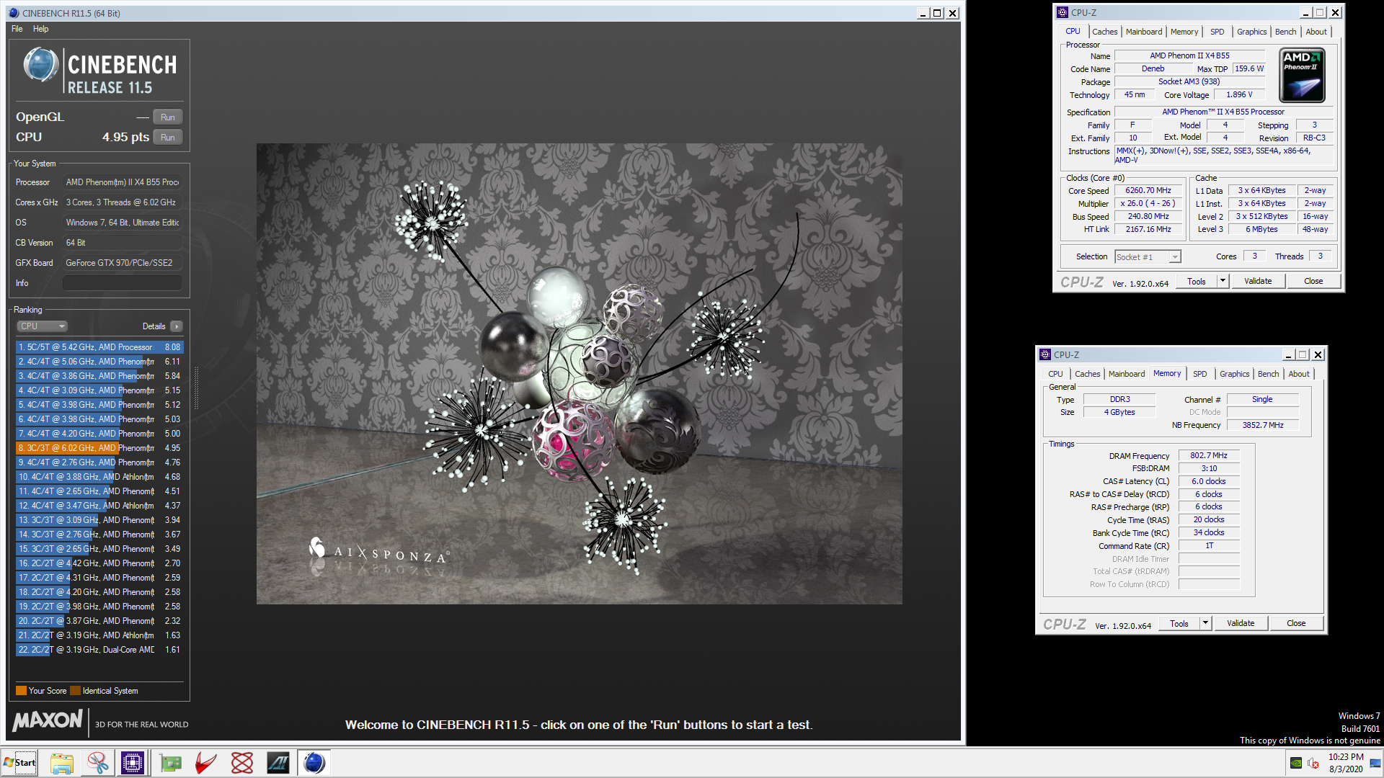Click Validate in upper CPU-Z window
Image resolution: width=1384 pixels, height=778 pixels.
pos(1258,281)
